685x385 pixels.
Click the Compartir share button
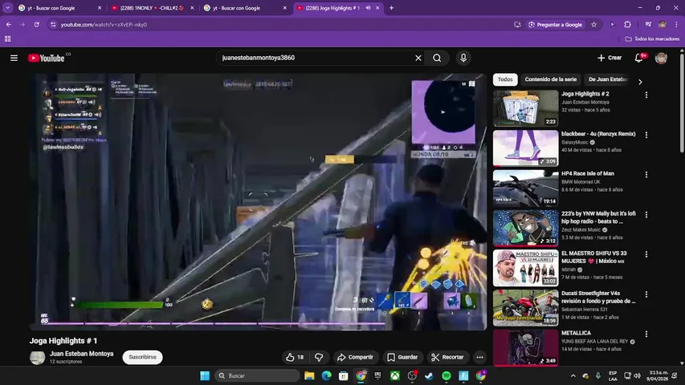point(355,357)
